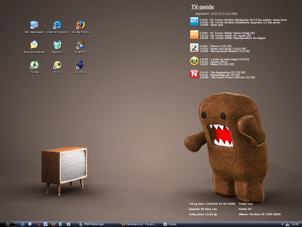The height and width of the screenshot is (227, 302).
Task: Click 'Album: The Best Of 1990-2000' text
Action: tap(260, 214)
